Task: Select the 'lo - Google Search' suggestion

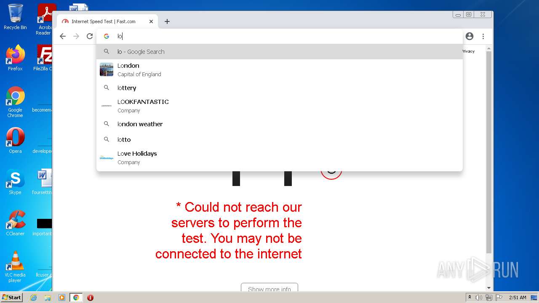Action: pyautogui.click(x=280, y=52)
